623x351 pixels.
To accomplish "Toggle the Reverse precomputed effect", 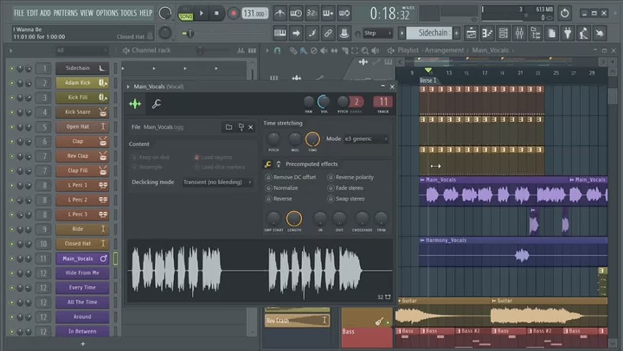I will 268,199.
